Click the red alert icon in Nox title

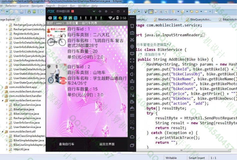click(x=73, y=11)
